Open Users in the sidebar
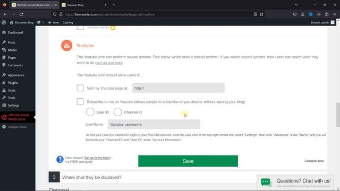Viewport: 340px width, 191px height. [x=12, y=90]
